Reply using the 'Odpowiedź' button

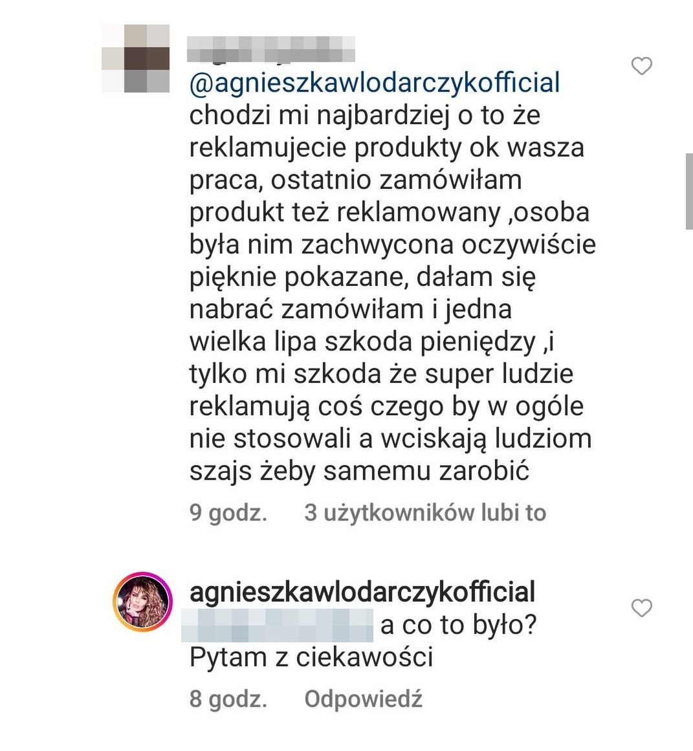[x=363, y=699]
